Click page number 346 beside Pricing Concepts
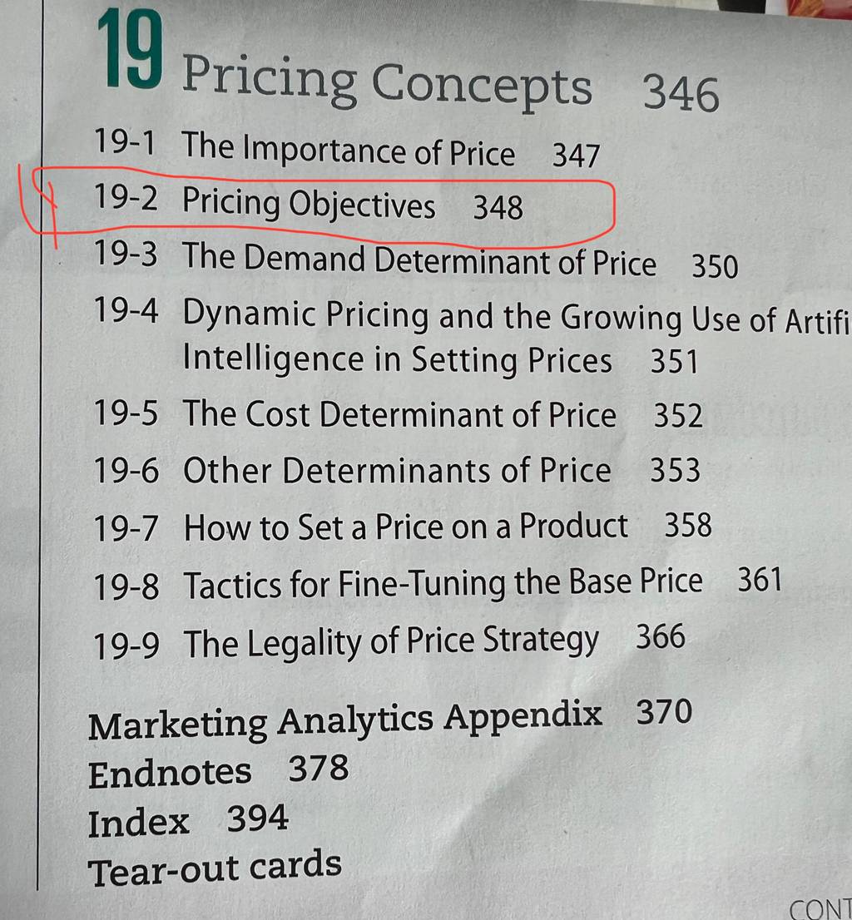 681,93
